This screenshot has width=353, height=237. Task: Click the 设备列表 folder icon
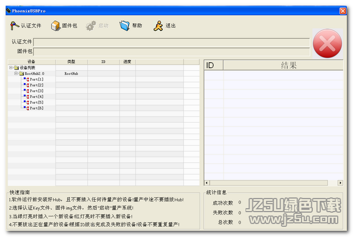[x=16, y=67]
